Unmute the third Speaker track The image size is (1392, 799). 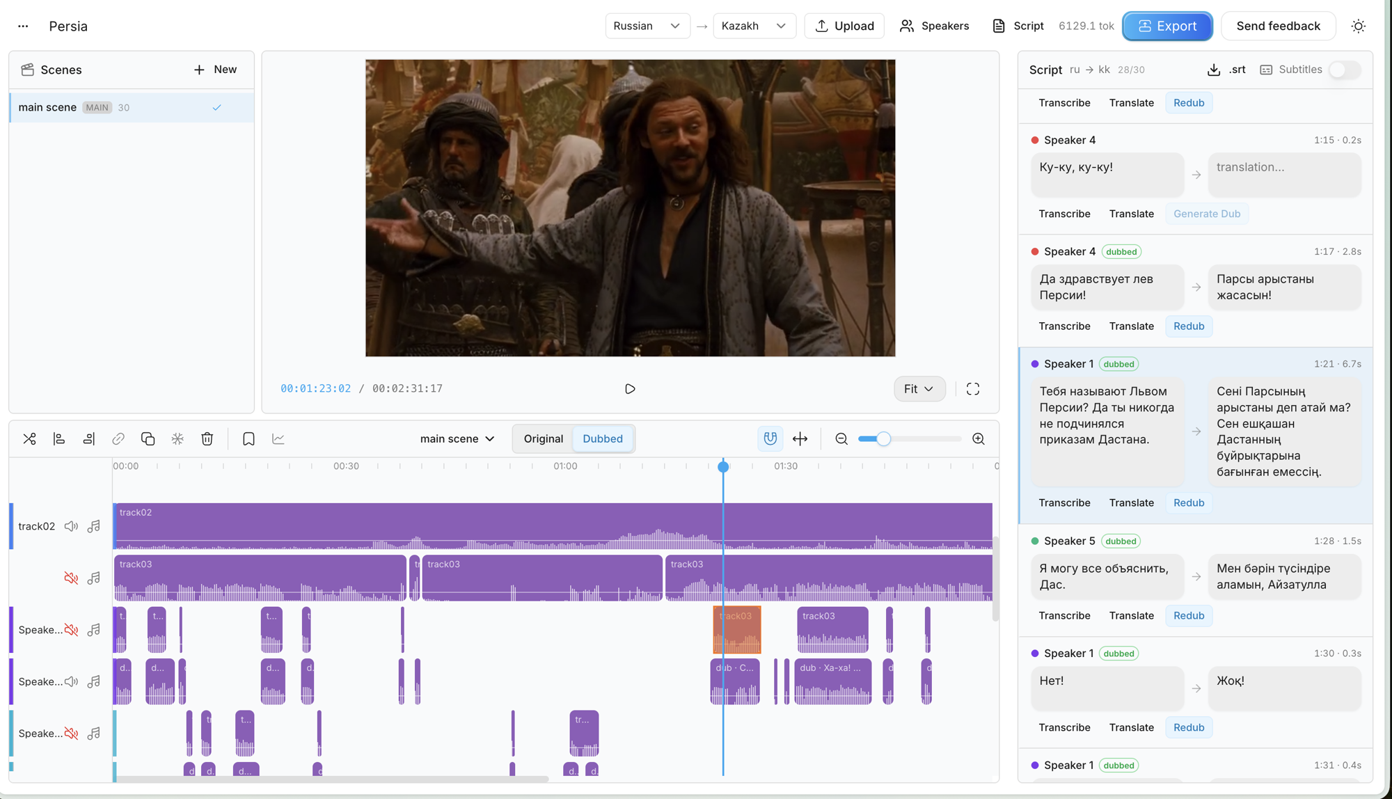click(x=71, y=734)
